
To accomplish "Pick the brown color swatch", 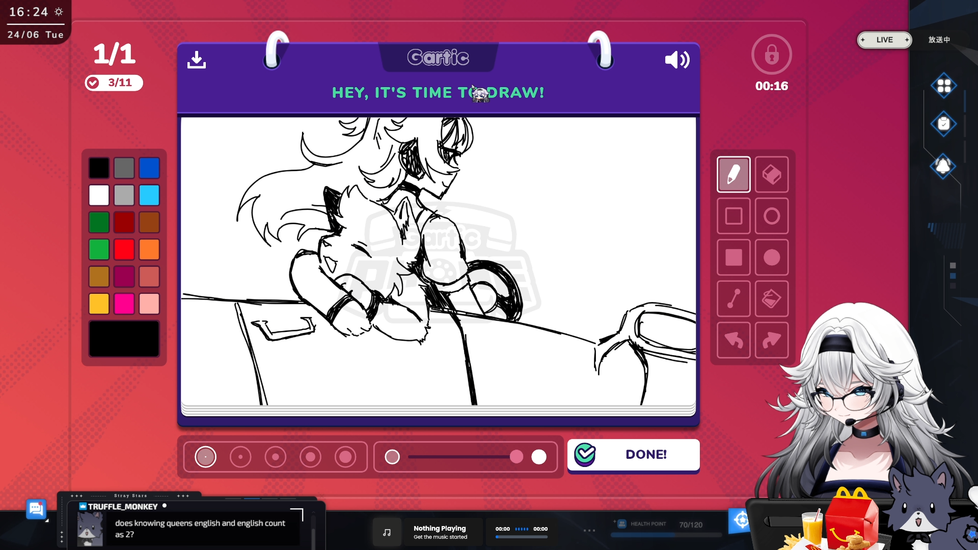I will (x=149, y=223).
